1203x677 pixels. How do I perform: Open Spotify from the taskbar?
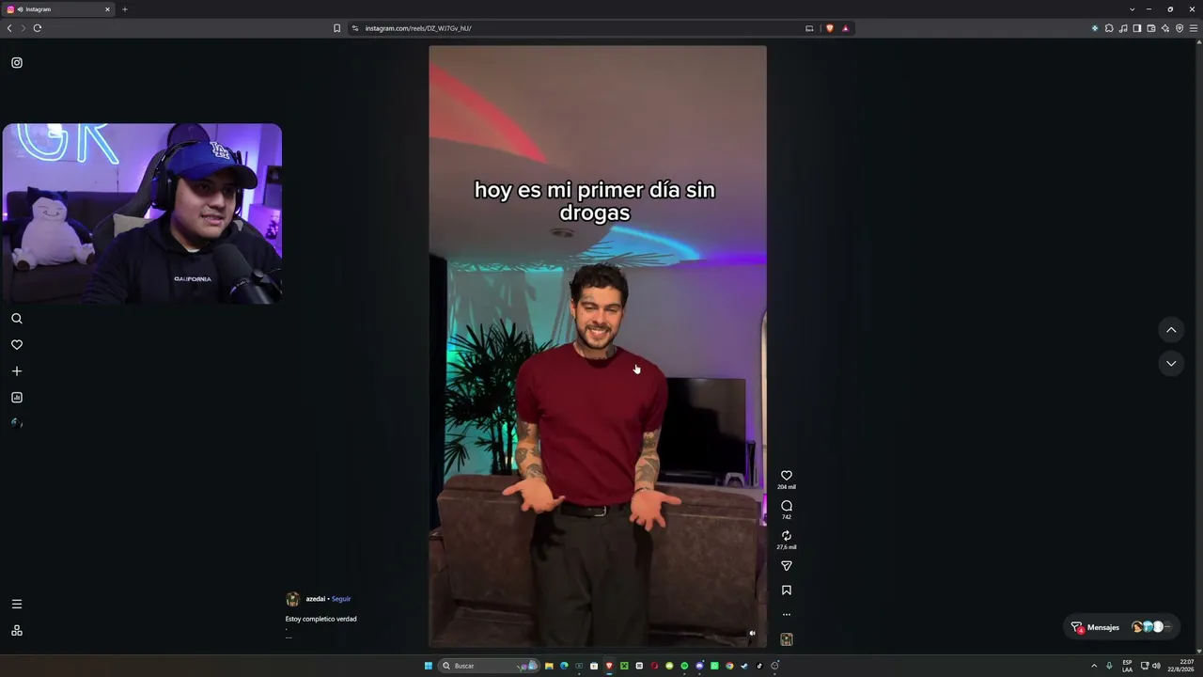coord(684,666)
